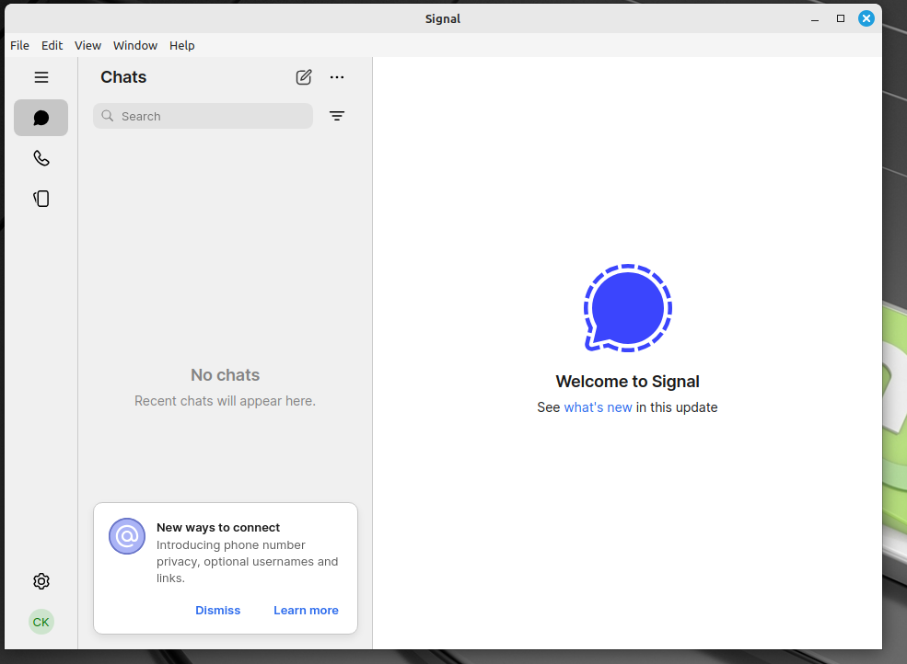Focus the Search chats input field

(x=212, y=116)
